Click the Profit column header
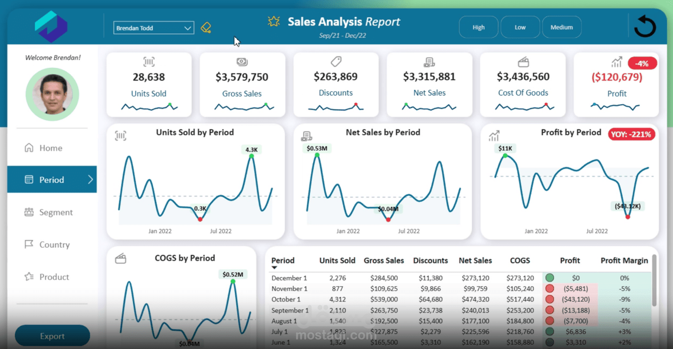673x349 pixels. [x=570, y=260]
